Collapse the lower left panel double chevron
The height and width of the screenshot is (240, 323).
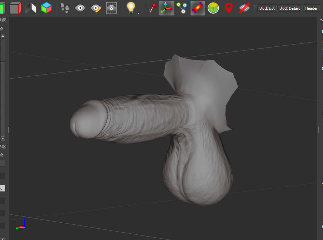2,155
